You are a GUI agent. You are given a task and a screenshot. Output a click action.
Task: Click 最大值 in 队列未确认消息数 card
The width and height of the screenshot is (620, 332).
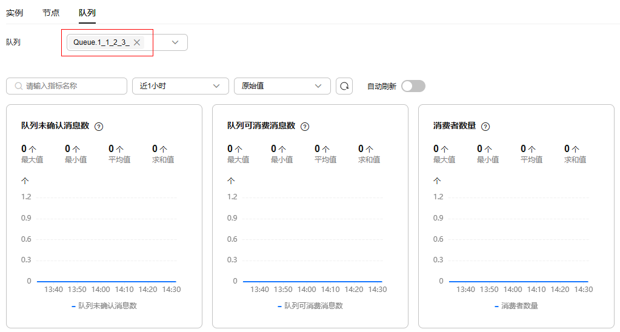[32, 160]
